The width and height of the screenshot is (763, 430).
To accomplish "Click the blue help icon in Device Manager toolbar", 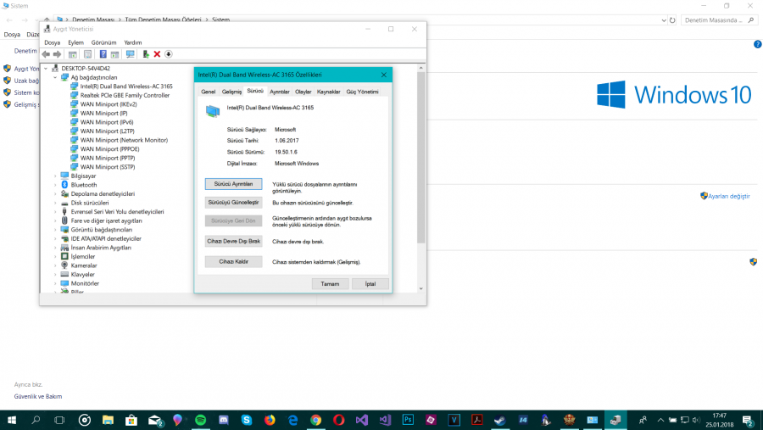I will [x=103, y=54].
